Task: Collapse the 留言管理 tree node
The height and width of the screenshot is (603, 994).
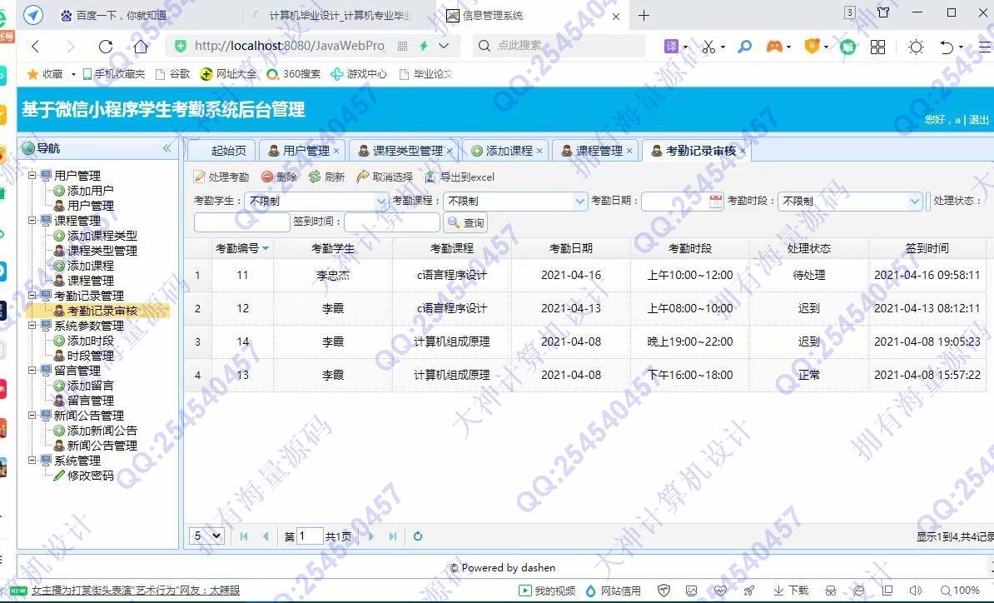Action: click(32, 370)
